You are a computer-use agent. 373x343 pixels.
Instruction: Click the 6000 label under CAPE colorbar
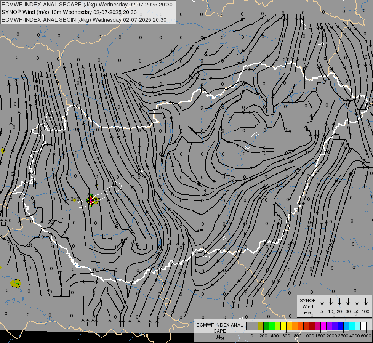[x=366, y=336]
